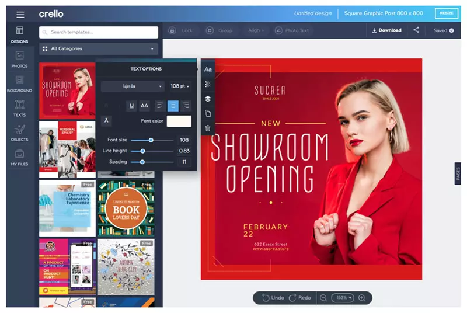This screenshot has width=467, height=313.
Task: Enable center text alignment
Action: click(x=173, y=106)
